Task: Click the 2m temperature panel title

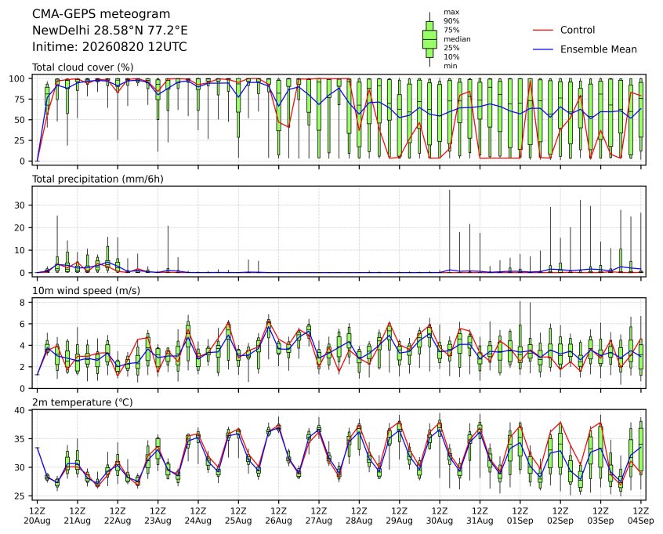Action: 82,402
